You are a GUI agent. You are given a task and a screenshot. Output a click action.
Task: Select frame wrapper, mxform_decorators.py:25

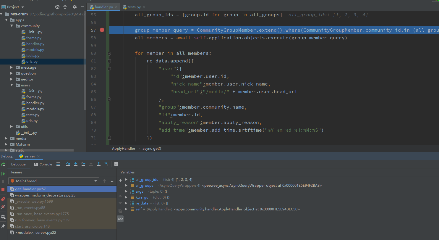(x=62, y=195)
